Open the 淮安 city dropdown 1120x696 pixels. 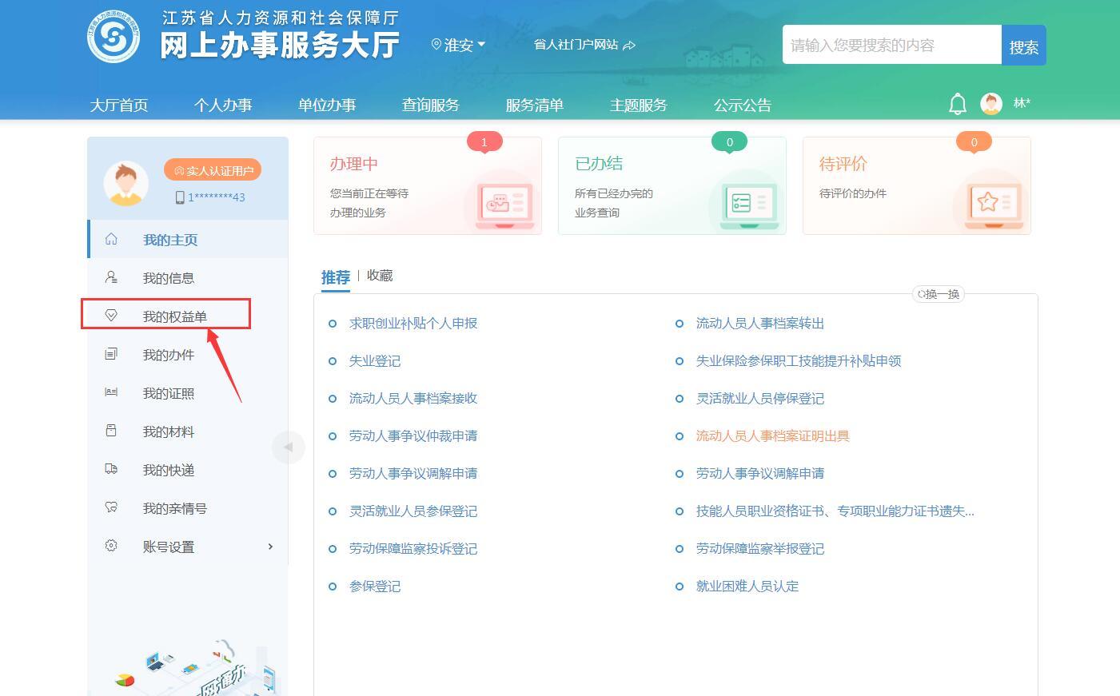[459, 46]
